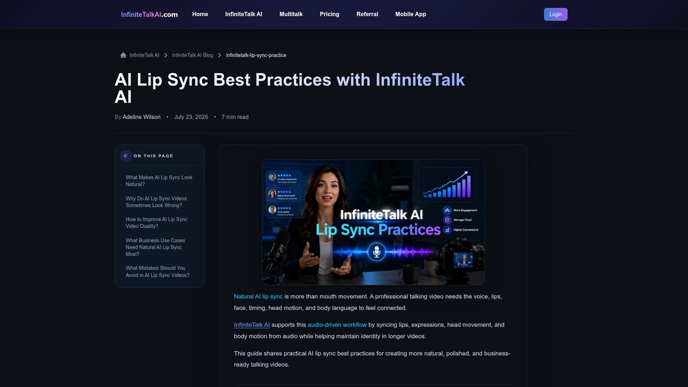Go to the Home menu item

tap(200, 15)
